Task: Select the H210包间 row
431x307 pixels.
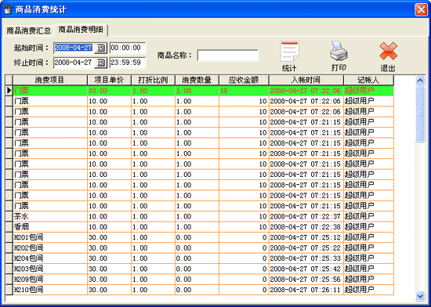Action: click(x=204, y=290)
